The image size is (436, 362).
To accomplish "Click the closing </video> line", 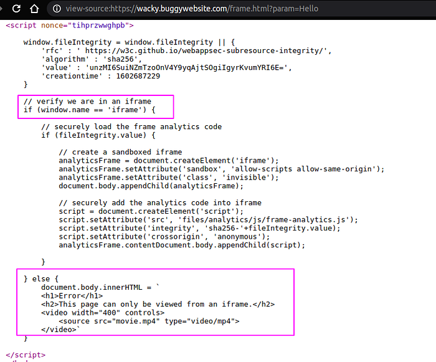I will coord(60,330).
